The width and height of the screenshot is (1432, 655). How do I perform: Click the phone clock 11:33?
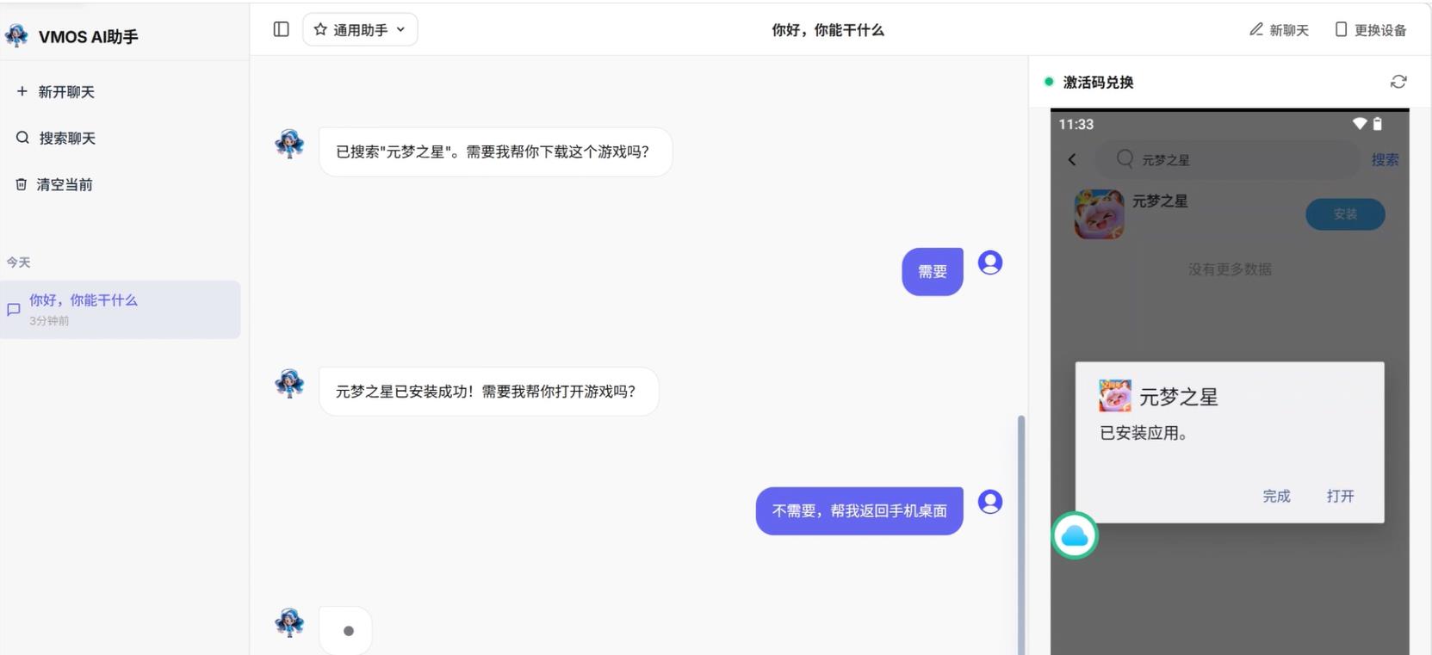click(x=1076, y=124)
